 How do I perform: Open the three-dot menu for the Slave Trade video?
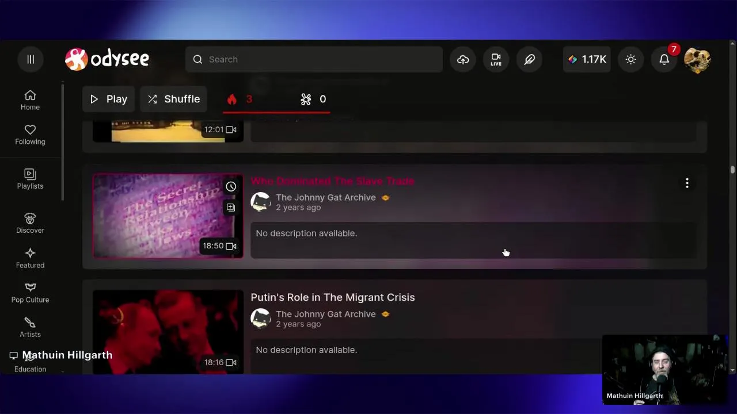pyautogui.click(x=687, y=183)
